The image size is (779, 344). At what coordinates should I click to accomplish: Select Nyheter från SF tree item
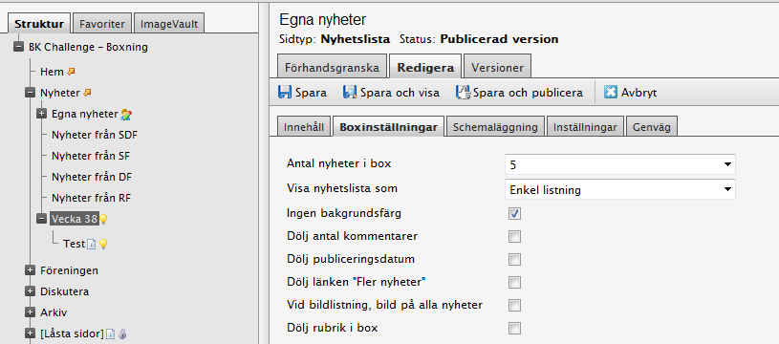coord(91,156)
